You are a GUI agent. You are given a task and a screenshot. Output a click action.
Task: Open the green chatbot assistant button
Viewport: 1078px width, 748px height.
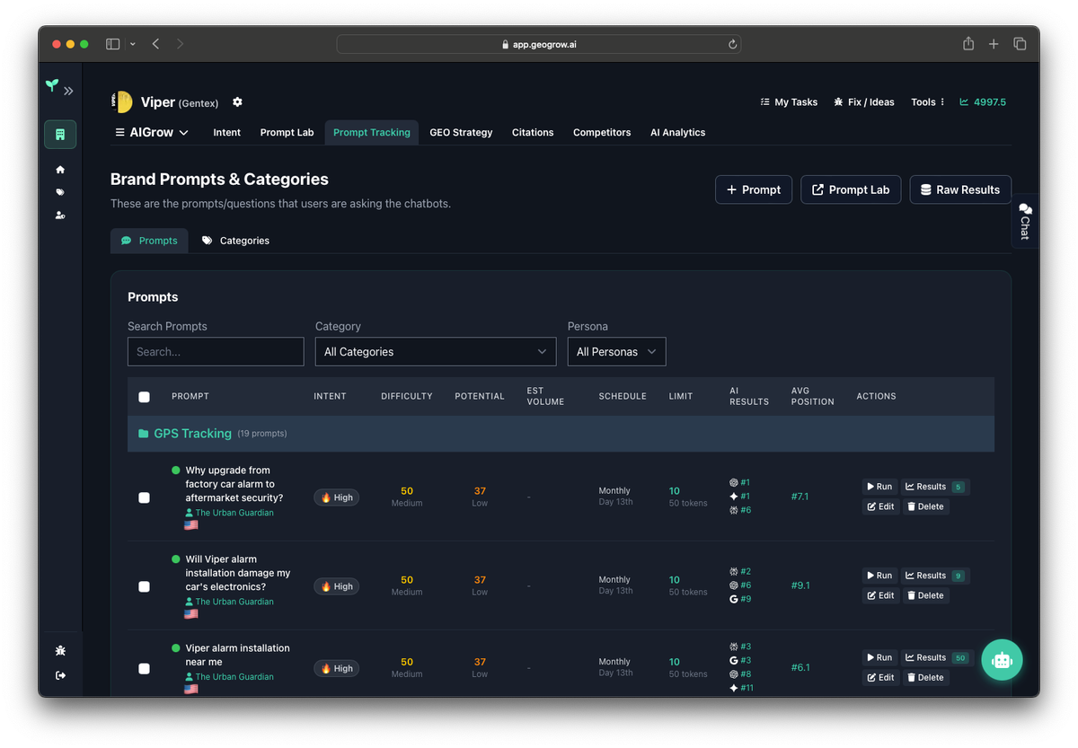point(1002,660)
